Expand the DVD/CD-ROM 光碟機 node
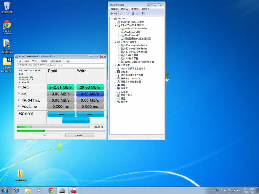Screen dimensions: 259x194 coord(115,22)
